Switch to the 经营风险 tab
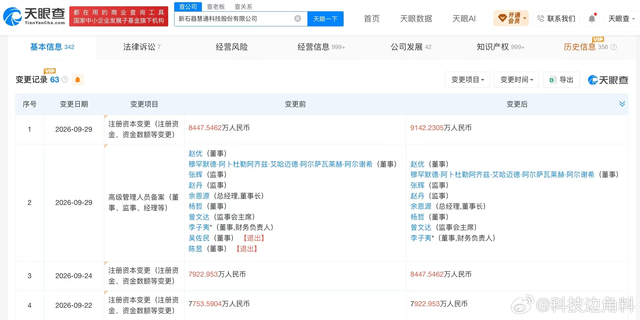640x320 pixels. pyautogui.click(x=231, y=47)
